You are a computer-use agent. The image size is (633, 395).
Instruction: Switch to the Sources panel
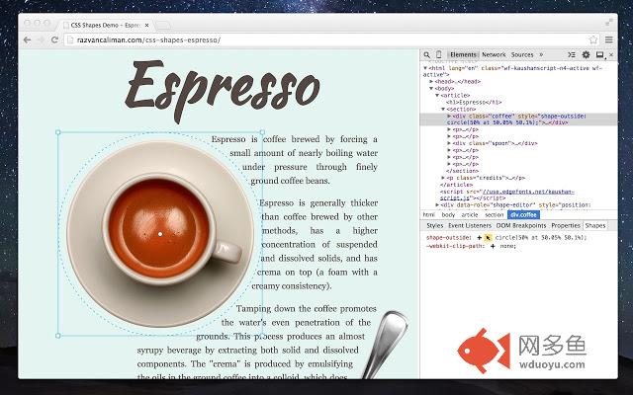click(x=522, y=54)
